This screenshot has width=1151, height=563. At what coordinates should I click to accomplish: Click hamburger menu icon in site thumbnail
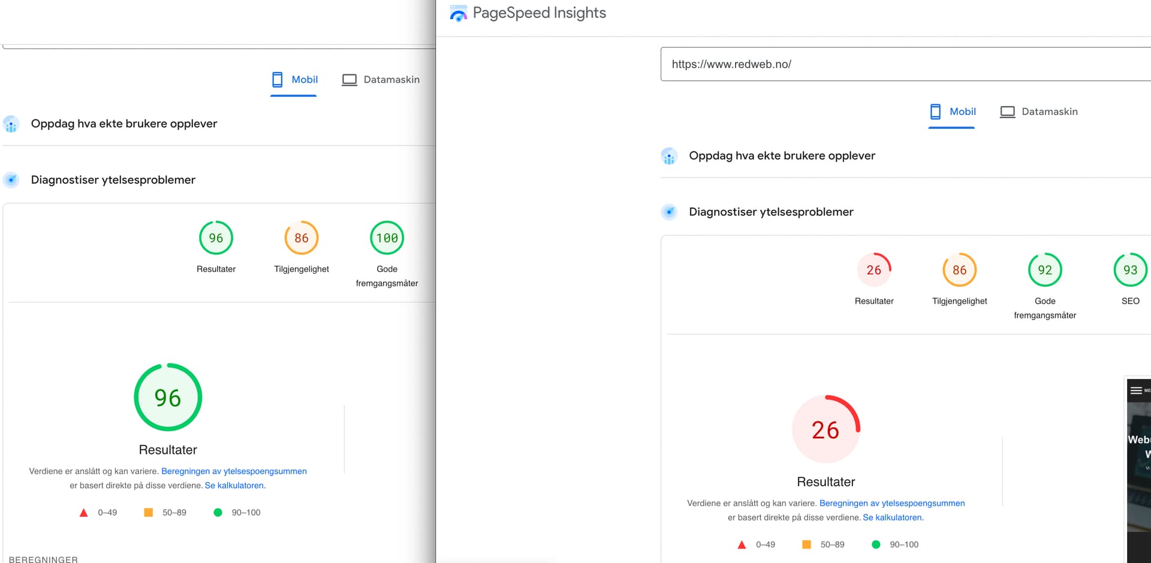point(1136,391)
